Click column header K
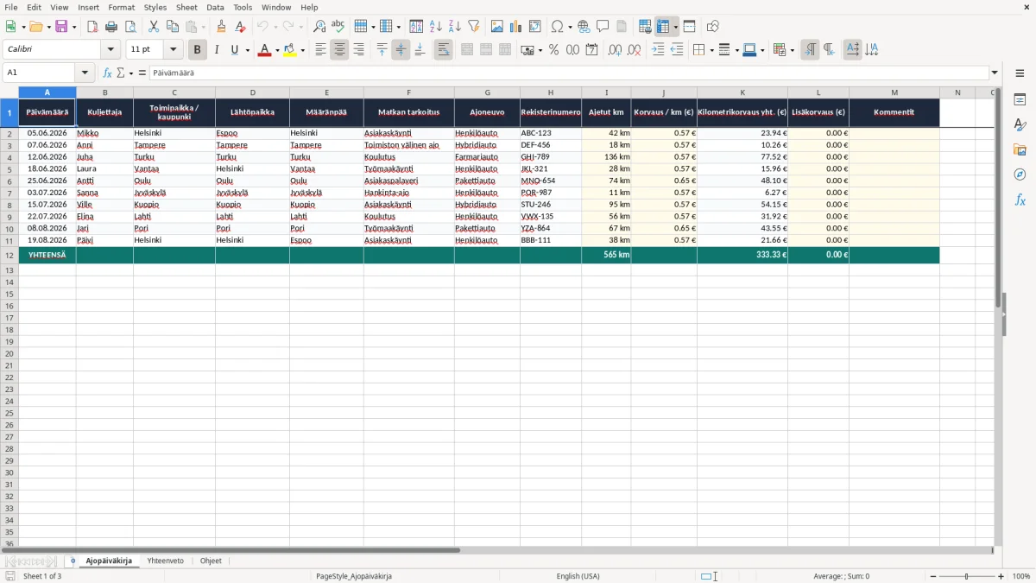 [742, 92]
